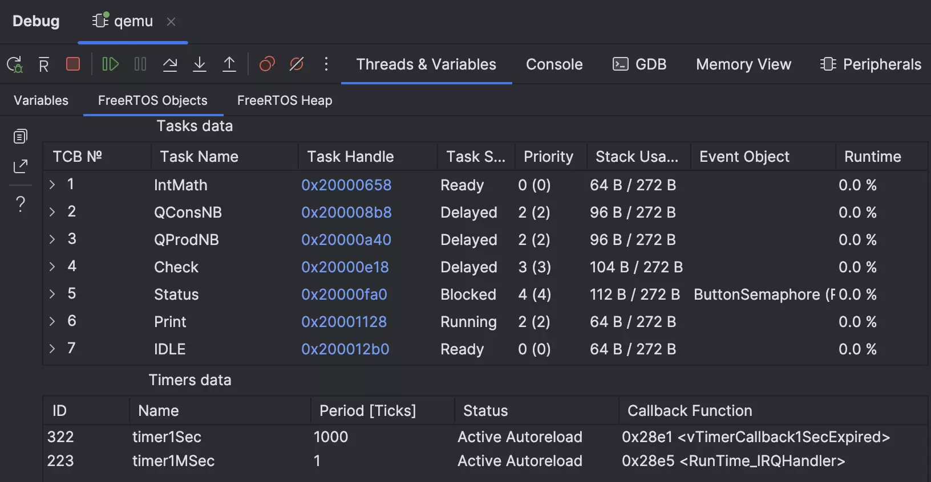This screenshot has height=482, width=931.
Task: Open the more actions menu
Action: (x=326, y=64)
